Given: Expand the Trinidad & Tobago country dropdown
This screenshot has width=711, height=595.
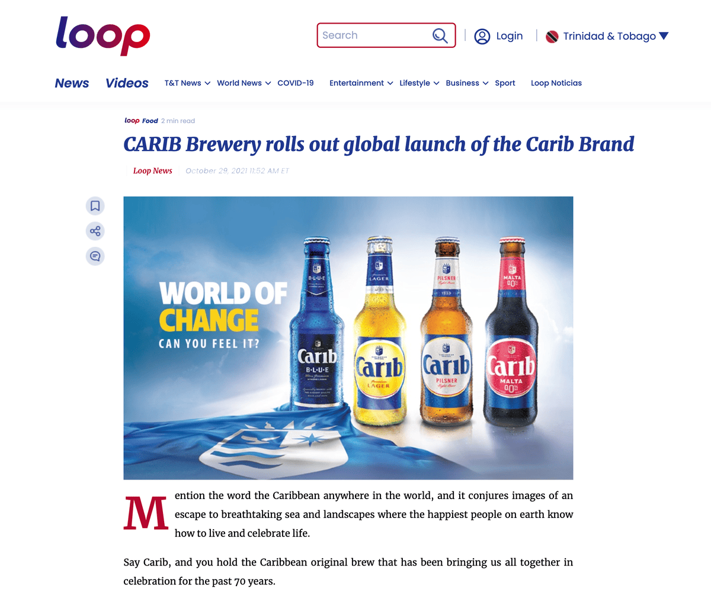Looking at the screenshot, I should (x=664, y=36).
